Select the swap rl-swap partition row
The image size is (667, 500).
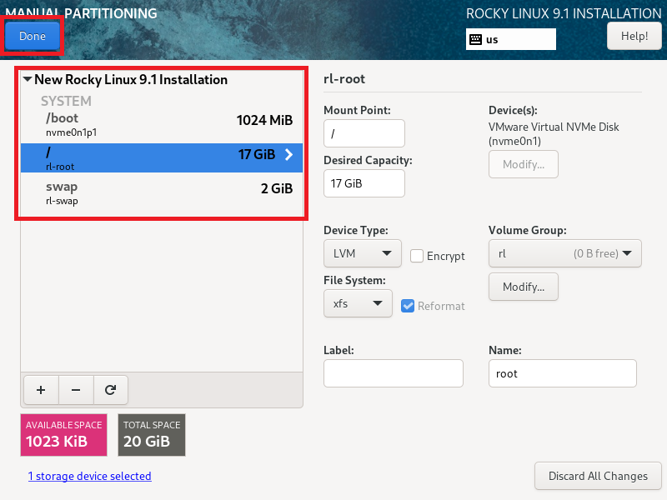pyautogui.click(x=162, y=193)
